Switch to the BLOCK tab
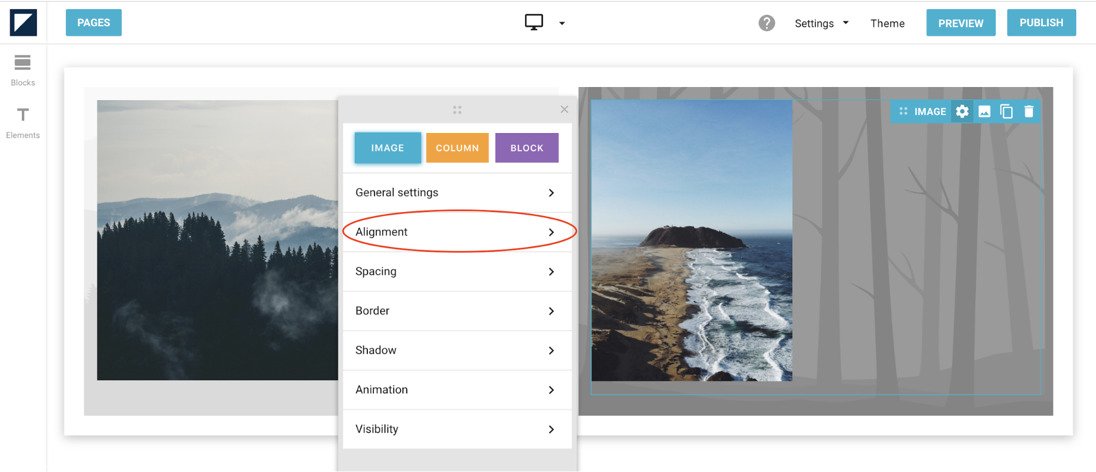1096x472 pixels. [x=526, y=148]
